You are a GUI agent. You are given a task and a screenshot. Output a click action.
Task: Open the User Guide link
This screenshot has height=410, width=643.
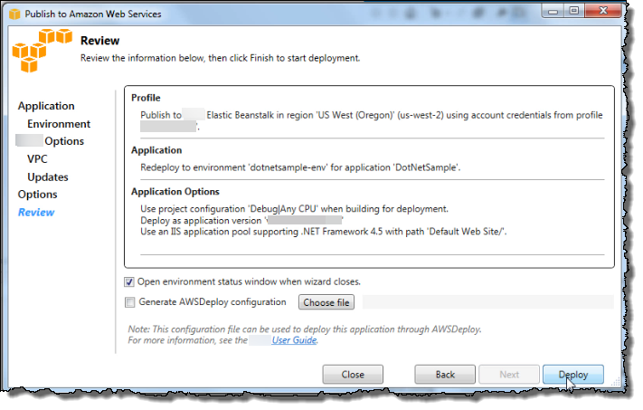tap(295, 340)
